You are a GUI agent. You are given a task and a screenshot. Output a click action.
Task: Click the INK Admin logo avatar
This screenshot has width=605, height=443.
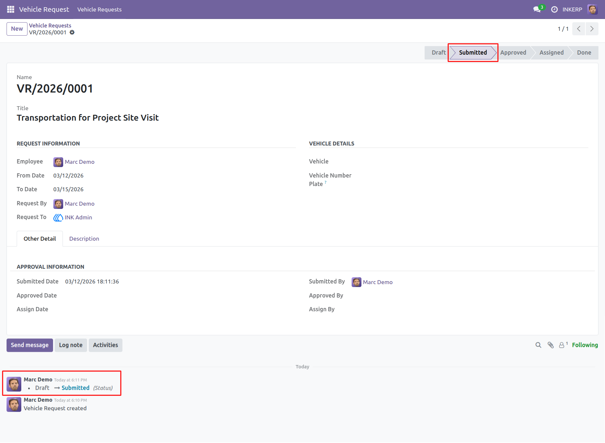click(x=58, y=217)
